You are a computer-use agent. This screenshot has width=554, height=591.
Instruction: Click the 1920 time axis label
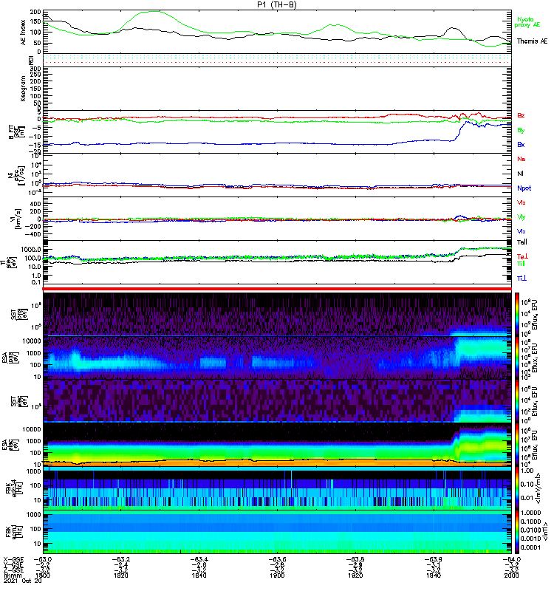(x=355, y=575)
